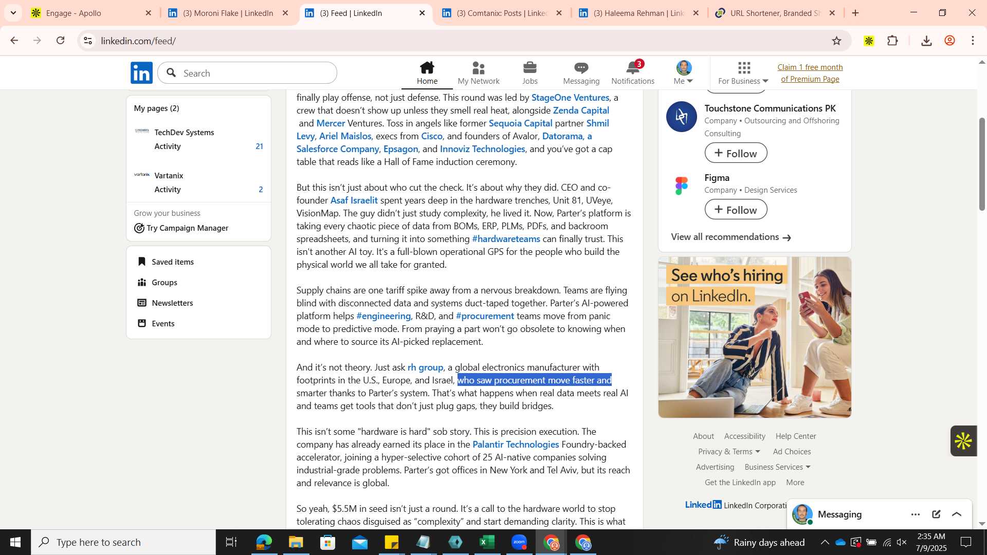Click the page vertical scrollbar thumb
This screenshot has height=555, width=987.
click(982, 164)
